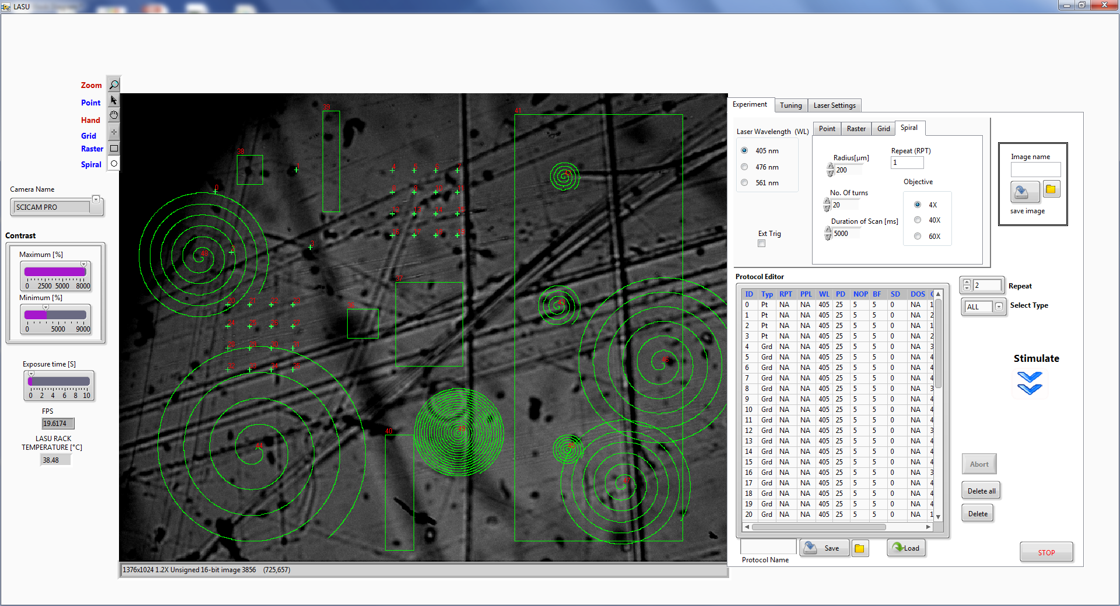Viewport: 1120px width, 606px height.
Task: Select the Raster rectangle tool
Action: 114,149
